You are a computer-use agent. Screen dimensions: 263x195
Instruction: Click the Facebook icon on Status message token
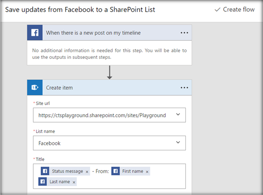(x=45, y=171)
